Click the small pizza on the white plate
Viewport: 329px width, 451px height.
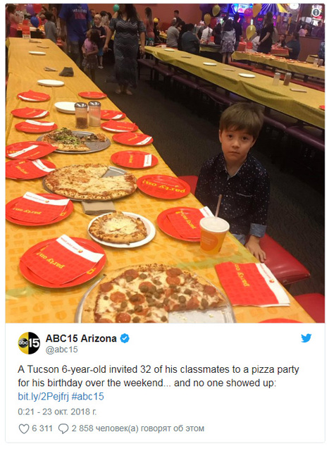click(118, 228)
